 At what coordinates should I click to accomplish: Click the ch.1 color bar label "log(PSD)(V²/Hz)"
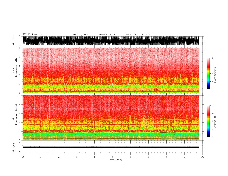(x=215, y=75)
